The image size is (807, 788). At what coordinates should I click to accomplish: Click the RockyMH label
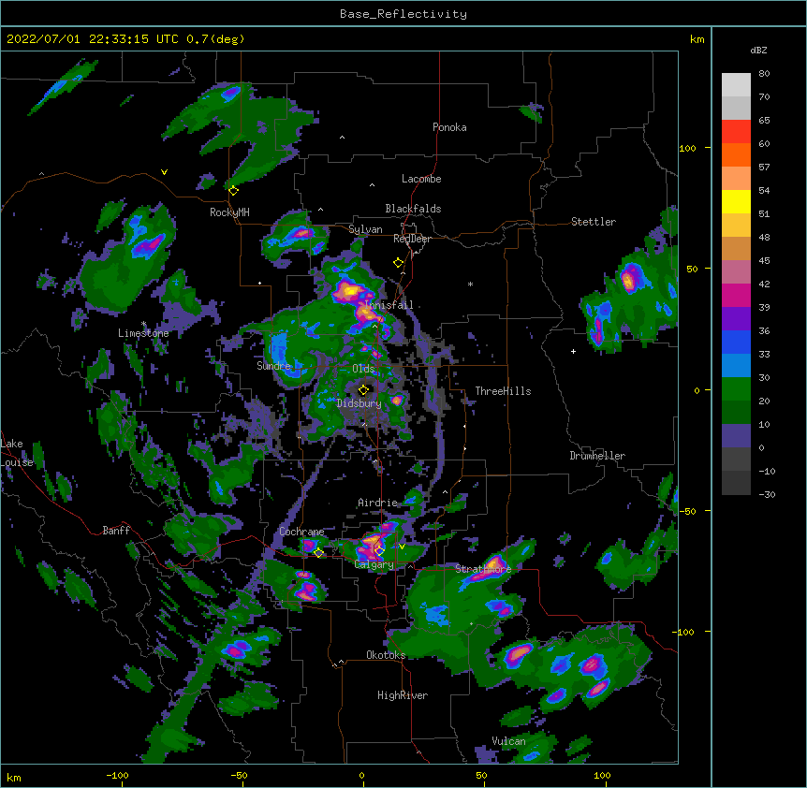[229, 212]
